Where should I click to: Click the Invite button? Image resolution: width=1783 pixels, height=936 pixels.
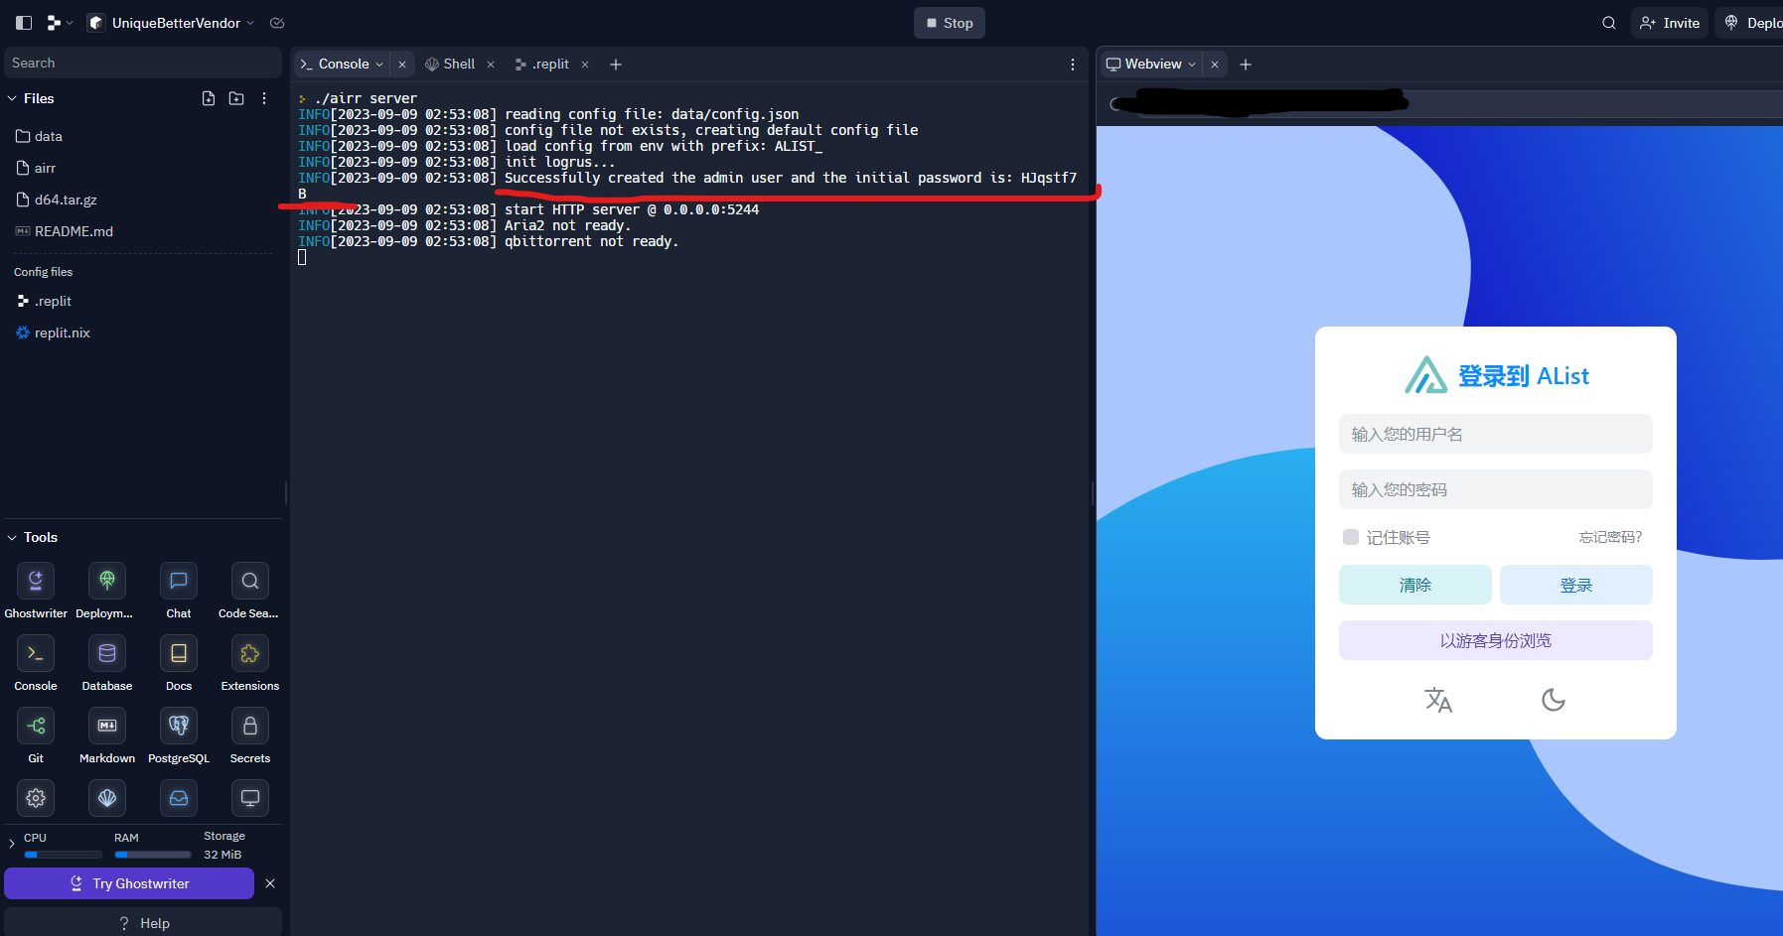[1670, 23]
